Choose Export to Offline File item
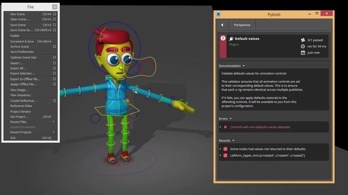 [x=26, y=79]
